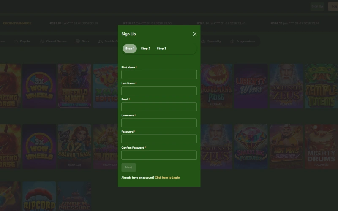The height and width of the screenshot is (211, 338).
Task: Open the Specialty category icon
Action: [x=203, y=41]
